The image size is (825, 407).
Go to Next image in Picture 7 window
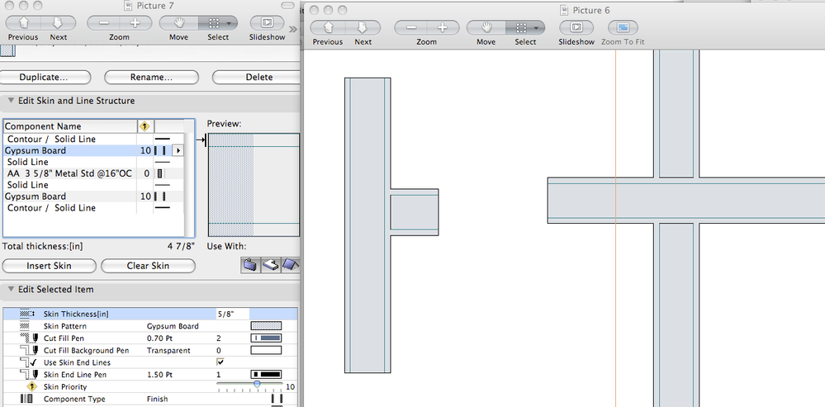tap(59, 23)
